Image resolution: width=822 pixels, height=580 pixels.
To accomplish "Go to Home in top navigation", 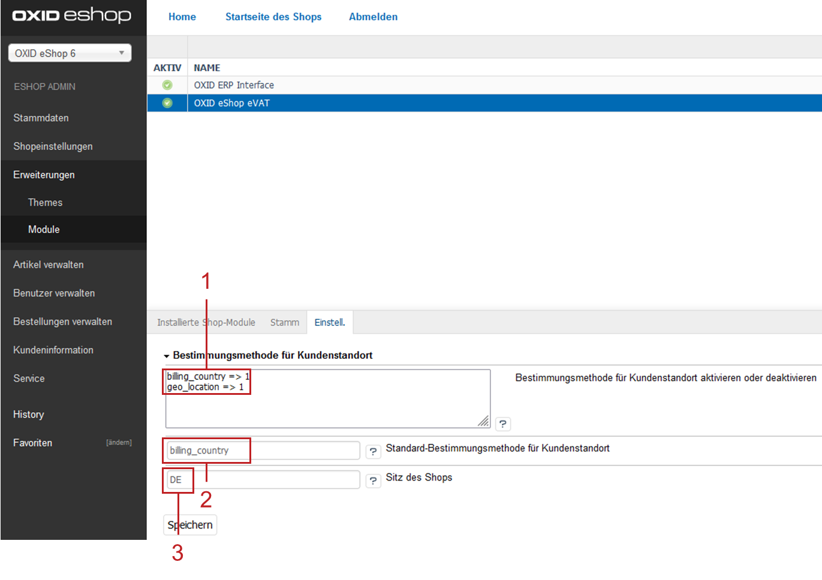I will (182, 17).
